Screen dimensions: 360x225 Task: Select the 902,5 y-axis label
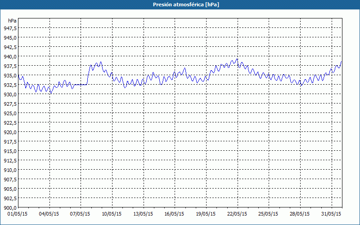point(10,198)
